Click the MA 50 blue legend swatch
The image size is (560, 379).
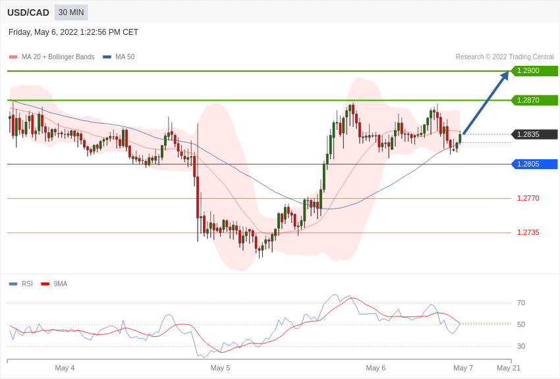pyautogui.click(x=107, y=57)
